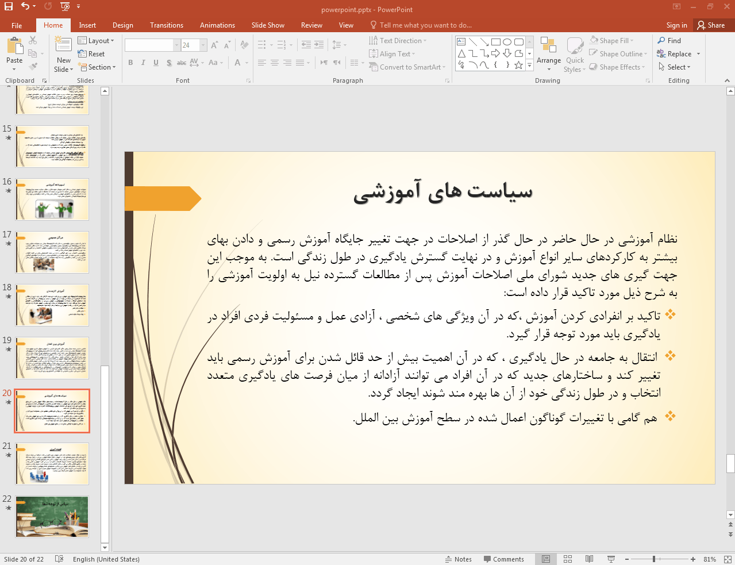Toggle Normal view in status bar

pos(546,559)
